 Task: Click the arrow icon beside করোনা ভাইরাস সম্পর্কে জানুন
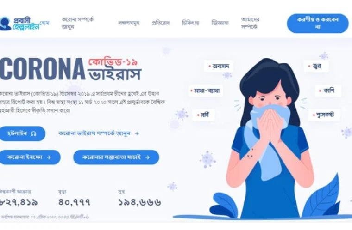137,133
